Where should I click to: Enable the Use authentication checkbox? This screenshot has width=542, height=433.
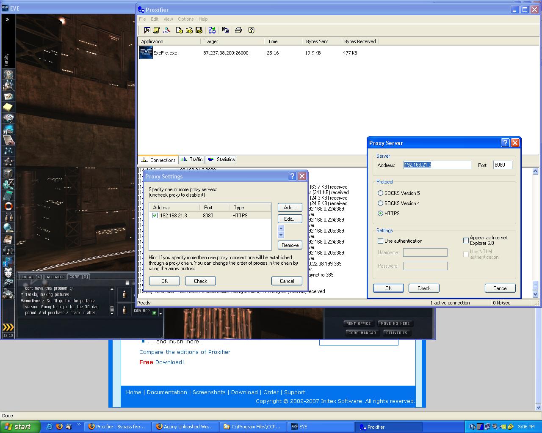coord(380,241)
